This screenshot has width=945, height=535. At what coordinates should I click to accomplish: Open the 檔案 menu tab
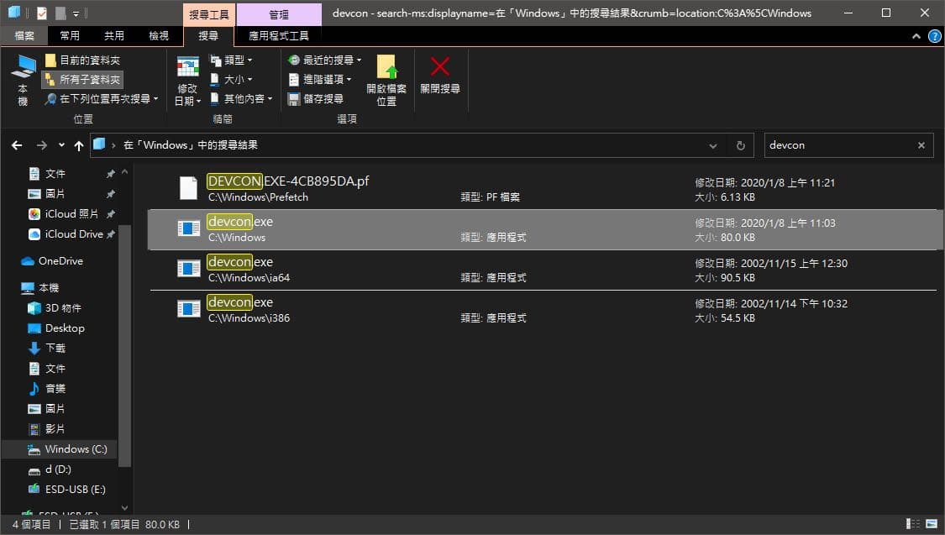pos(24,35)
